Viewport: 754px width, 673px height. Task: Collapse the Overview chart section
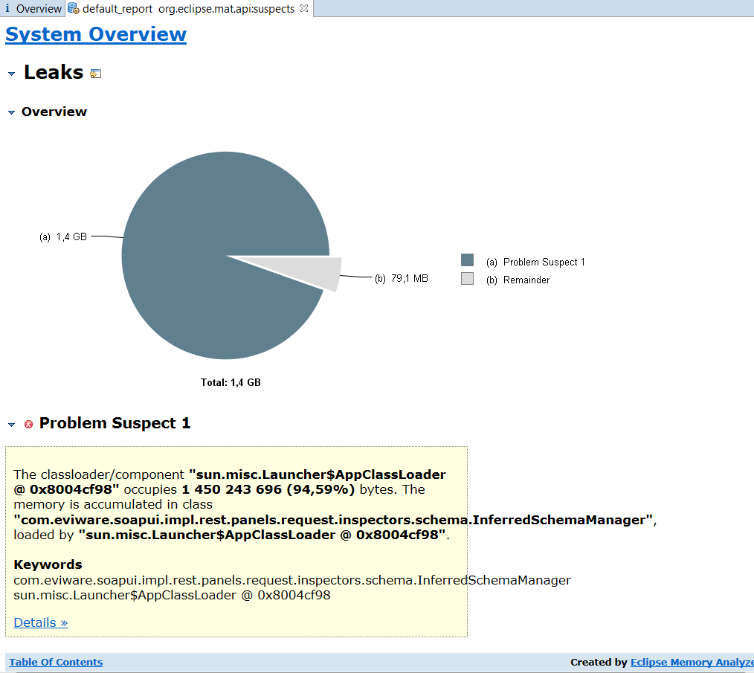click(11, 112)
